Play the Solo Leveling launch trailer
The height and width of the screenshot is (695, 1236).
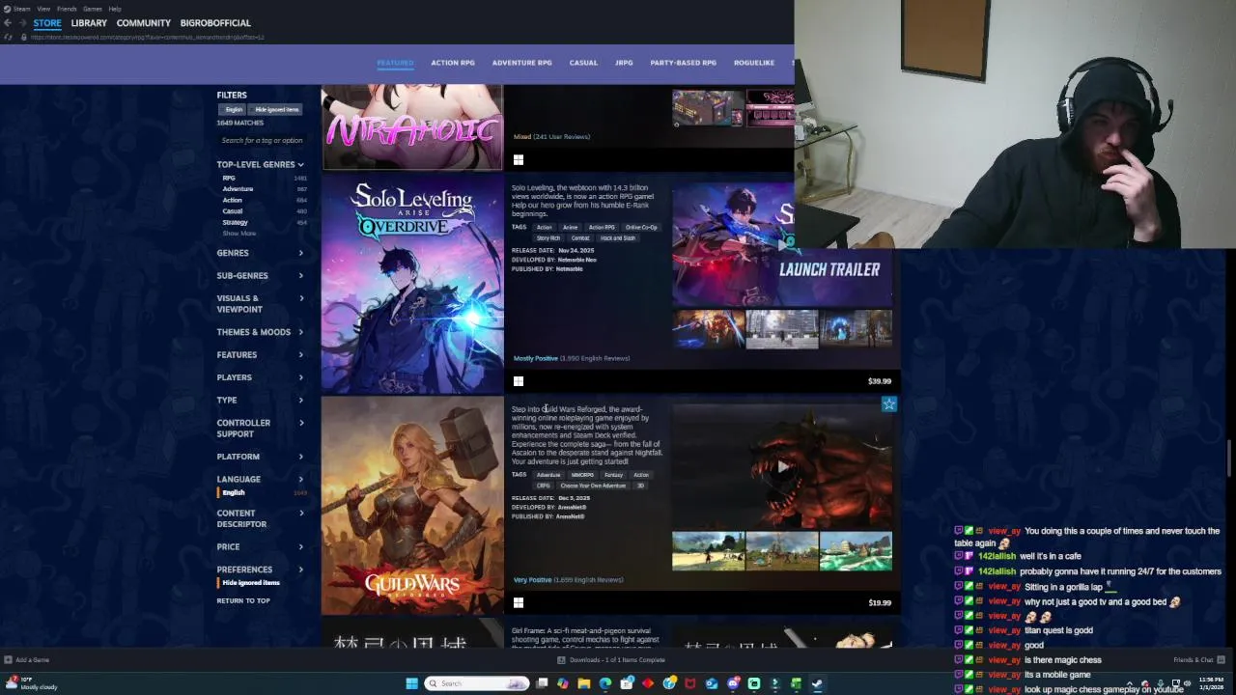[x=782, y=245]
